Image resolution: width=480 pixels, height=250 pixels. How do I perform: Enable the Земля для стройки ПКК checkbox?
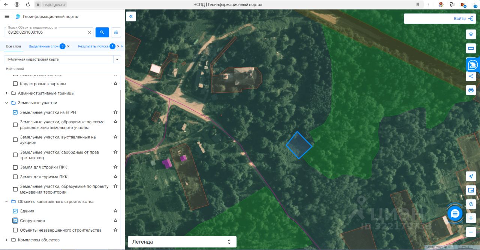pyautogui.click(x=15, y=167)
